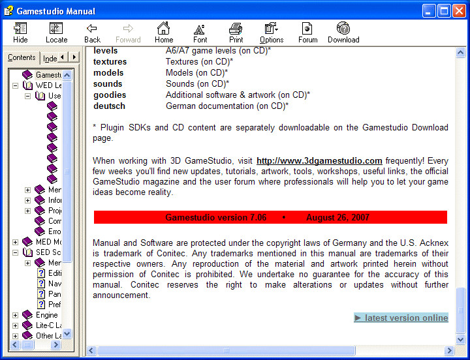Click contents tree scroll right arrow
This screenshot has height=360, width=470.
(x=55, y=345)
